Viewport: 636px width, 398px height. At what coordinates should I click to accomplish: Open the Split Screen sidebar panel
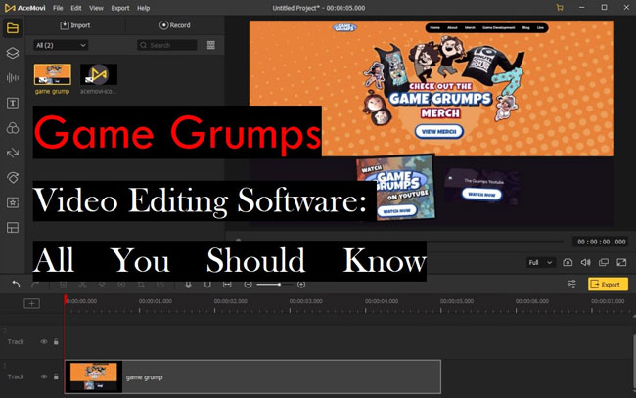(13, 228)
